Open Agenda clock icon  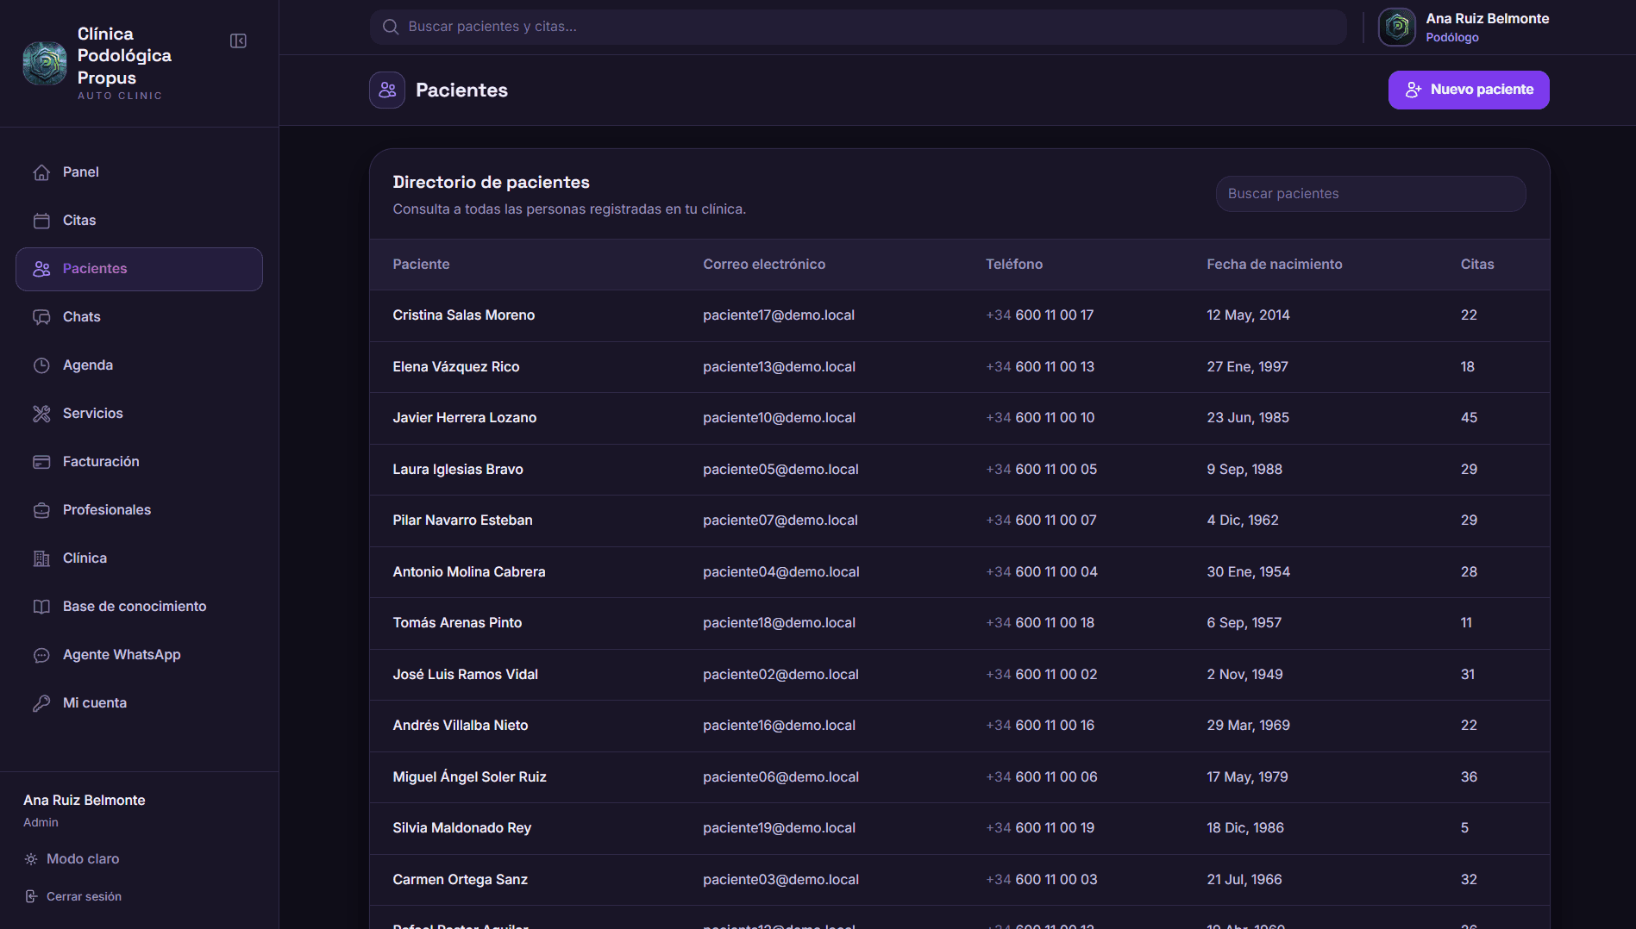[x=41, y=365]
